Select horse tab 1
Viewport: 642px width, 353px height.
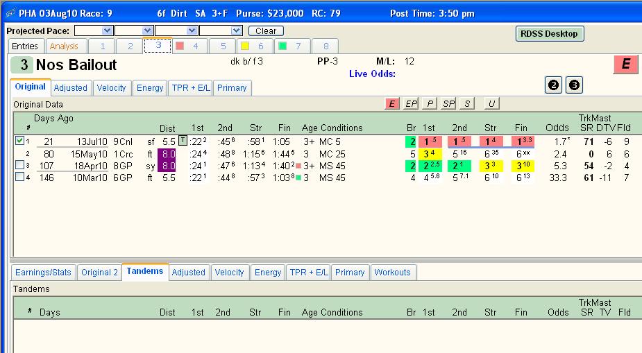click(102, 46)
